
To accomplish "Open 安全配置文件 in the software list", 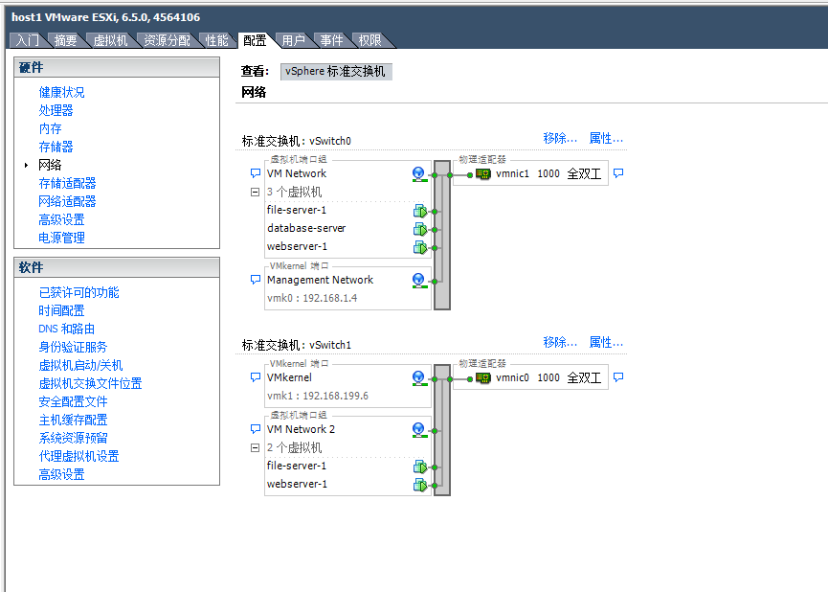I will click(73, 401).
